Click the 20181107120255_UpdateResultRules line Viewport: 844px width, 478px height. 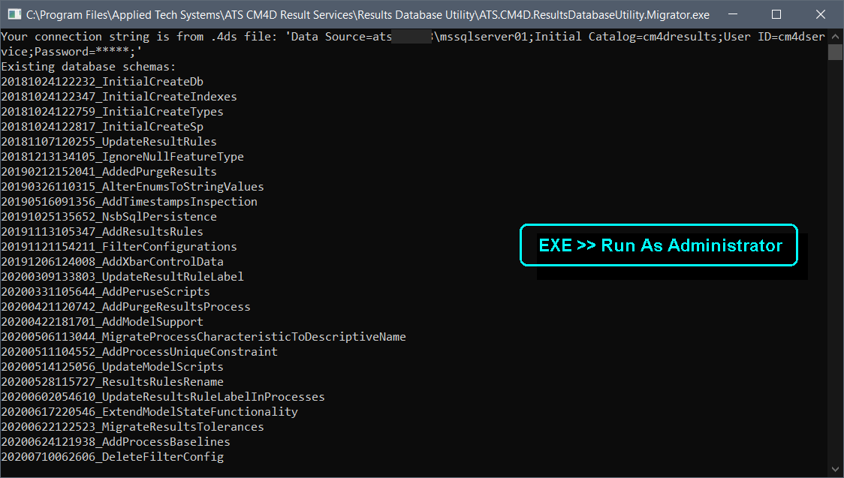point(109,142)
